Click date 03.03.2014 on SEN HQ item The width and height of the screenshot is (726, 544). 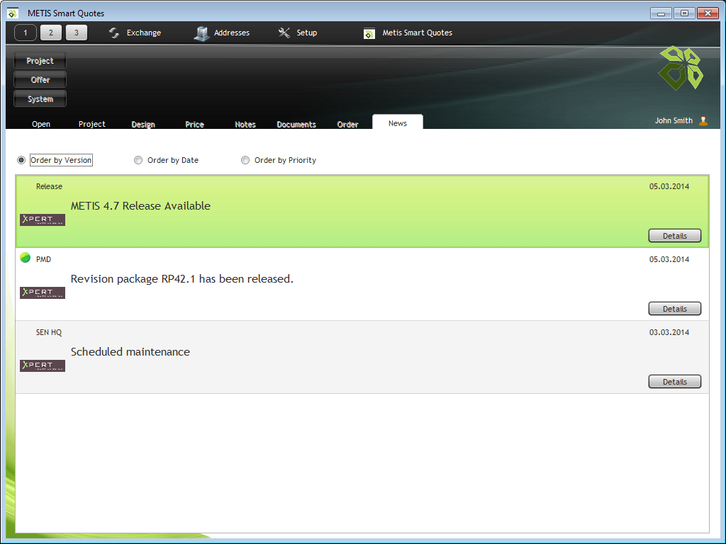(669, 332)
